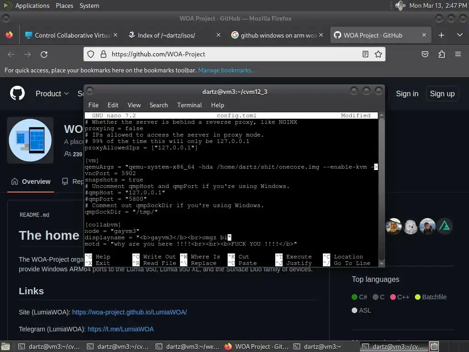Open terminal Search menu

(158, 105)
